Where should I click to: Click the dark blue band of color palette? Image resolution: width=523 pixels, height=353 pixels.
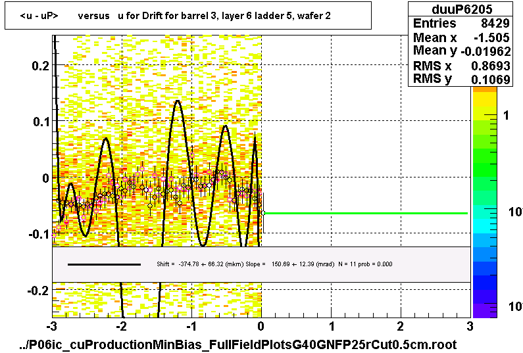click(x=484, y=282)
